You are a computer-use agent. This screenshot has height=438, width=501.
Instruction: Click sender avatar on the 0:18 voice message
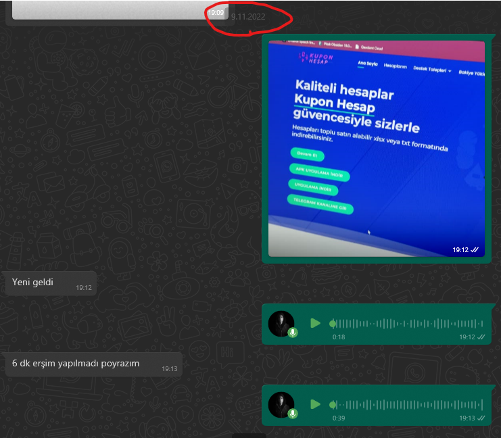coord(281,323)
